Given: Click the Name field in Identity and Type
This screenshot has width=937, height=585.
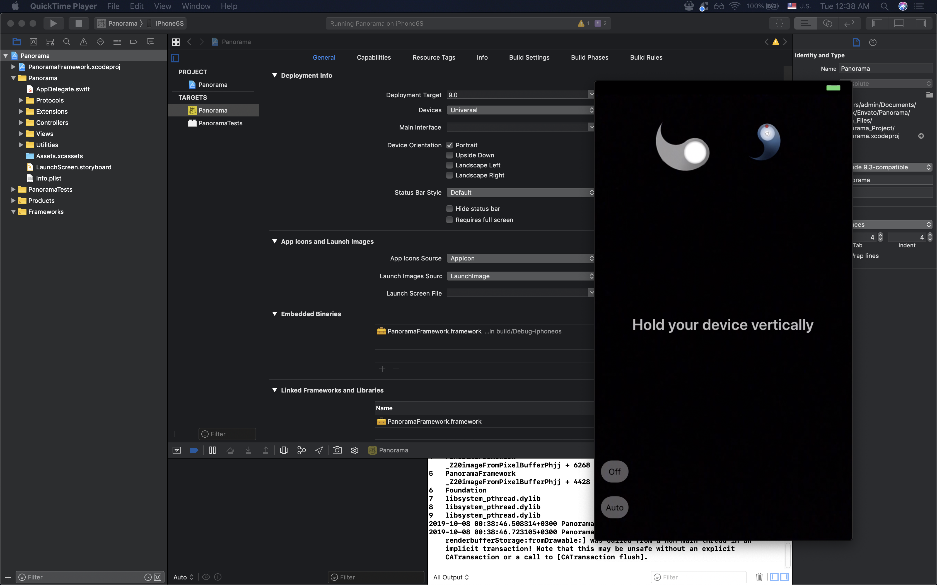Looking at the screenshot, I should (x=886, y=69).
